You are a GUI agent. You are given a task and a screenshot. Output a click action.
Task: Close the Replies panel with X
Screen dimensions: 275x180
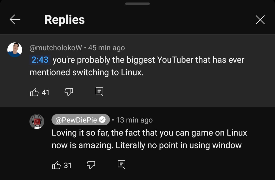pyautogui.click(x=260, y=19)
